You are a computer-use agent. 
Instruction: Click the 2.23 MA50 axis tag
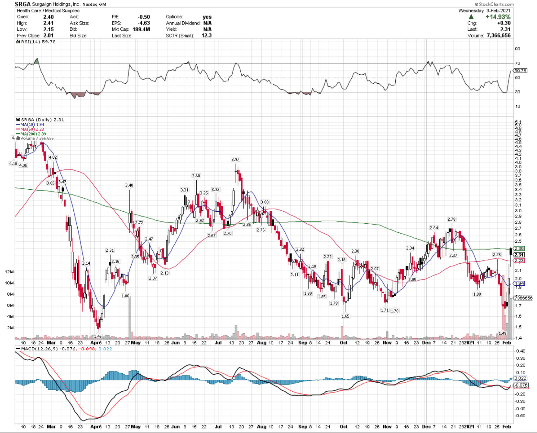pyautogui.click(x=519, y=260)
